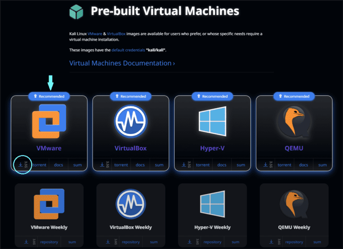The height and width of the screenshot is (249, 343).
Task: Open the Hyper-V torrent link
Action: coord(203,165)
